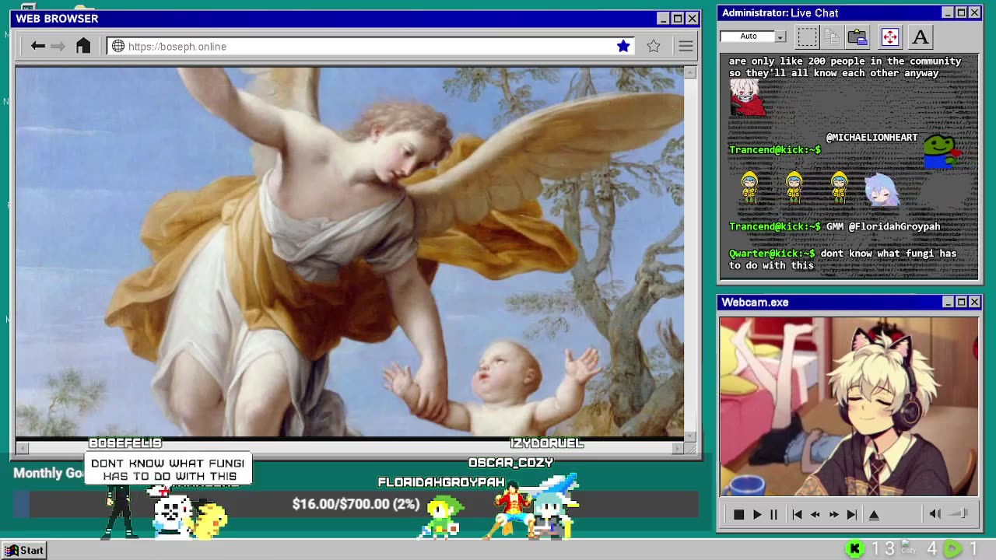996x560 pixels.
Task: Open the Auto dropdown in Live Chat
Action: click(780, 37)
